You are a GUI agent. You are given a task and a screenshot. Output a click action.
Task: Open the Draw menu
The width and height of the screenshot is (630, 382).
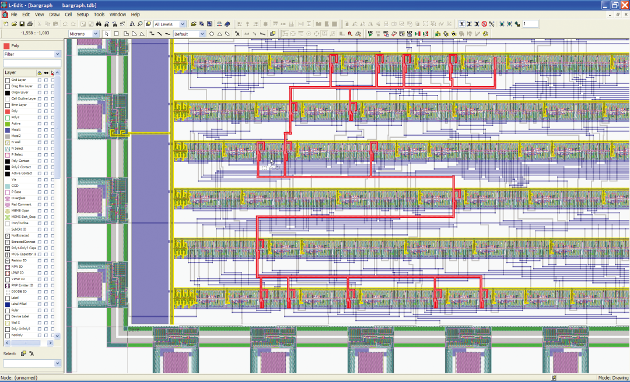(54, 15)
